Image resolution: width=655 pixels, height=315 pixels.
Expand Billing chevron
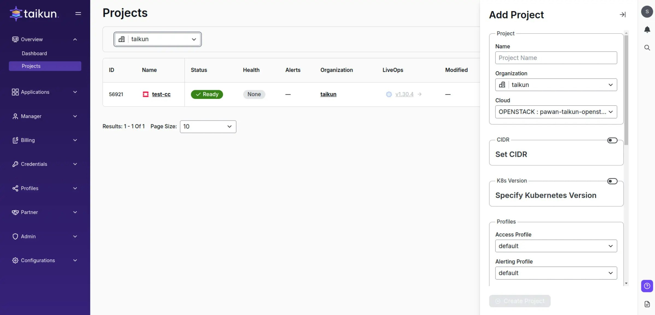(75, 140)
